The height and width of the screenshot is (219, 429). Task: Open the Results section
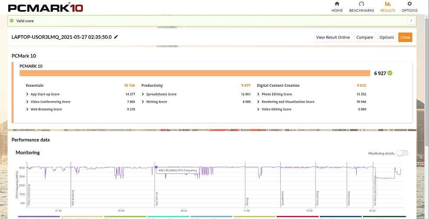(388, 7)
